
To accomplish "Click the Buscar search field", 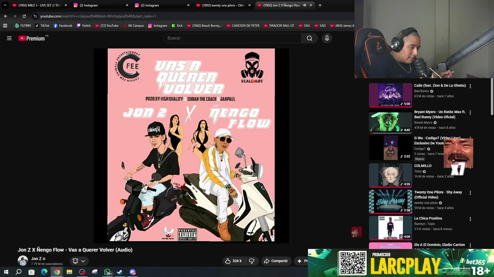I will 233,38.
